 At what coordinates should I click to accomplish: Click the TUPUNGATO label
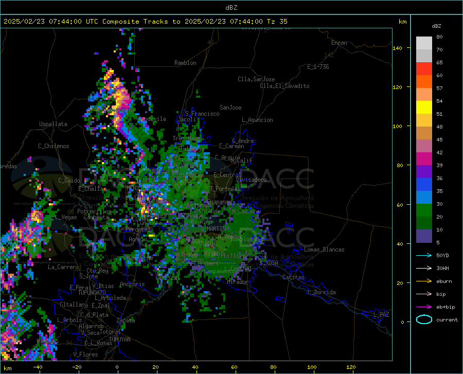[92, 293]
